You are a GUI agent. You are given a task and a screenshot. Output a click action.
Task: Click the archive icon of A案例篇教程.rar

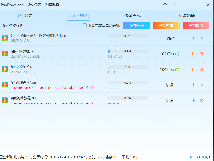point(5,100)
